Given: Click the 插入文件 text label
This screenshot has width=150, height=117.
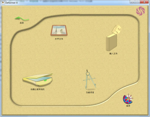Looking at the screenshot, I should pyautogui.click(x=113, y=53).
